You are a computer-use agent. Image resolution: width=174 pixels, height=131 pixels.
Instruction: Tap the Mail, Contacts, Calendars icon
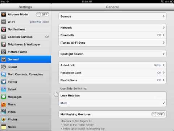tap(4, 74)
